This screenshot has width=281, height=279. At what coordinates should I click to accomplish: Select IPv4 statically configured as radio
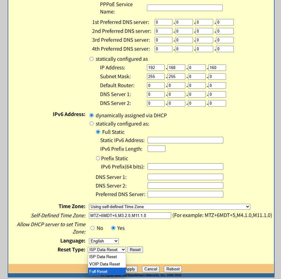(x=92, y=59)
